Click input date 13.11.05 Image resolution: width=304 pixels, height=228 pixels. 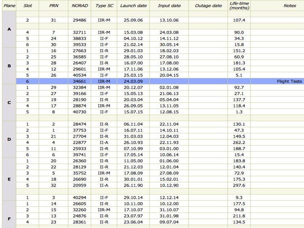[x=169, y=106]
